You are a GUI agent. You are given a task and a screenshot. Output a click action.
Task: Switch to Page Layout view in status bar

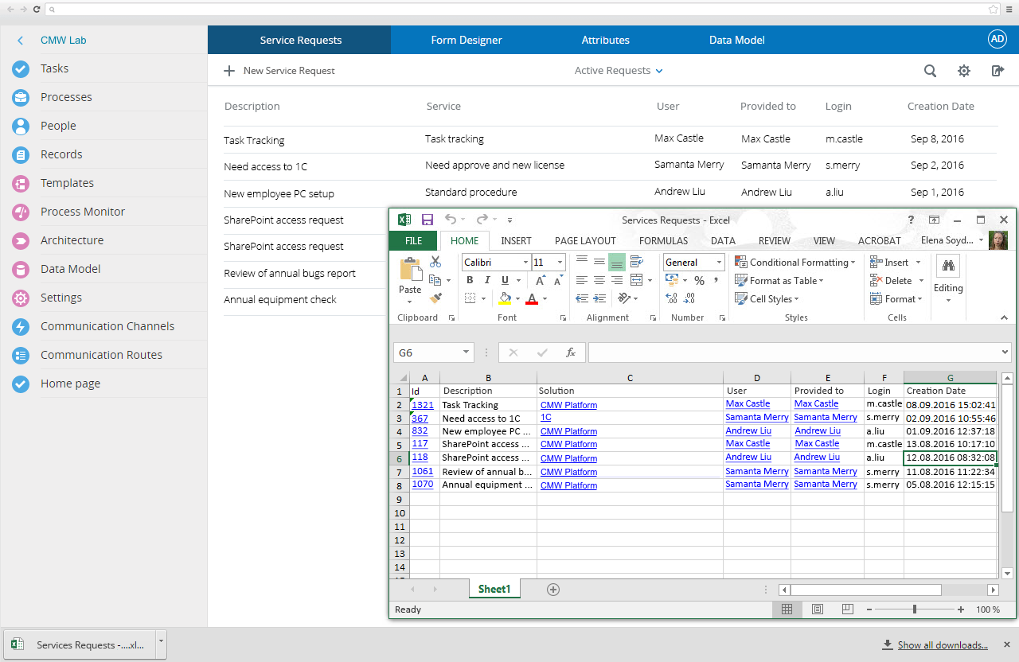[818, 609]
